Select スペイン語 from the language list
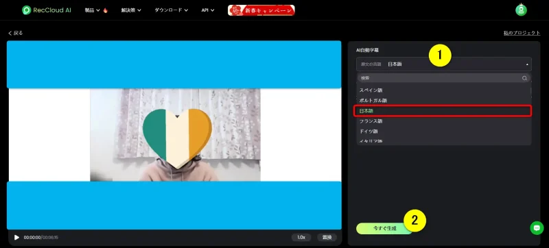Image resolution: width=549 pixels, height=248 pixels. tap(444, 90)
